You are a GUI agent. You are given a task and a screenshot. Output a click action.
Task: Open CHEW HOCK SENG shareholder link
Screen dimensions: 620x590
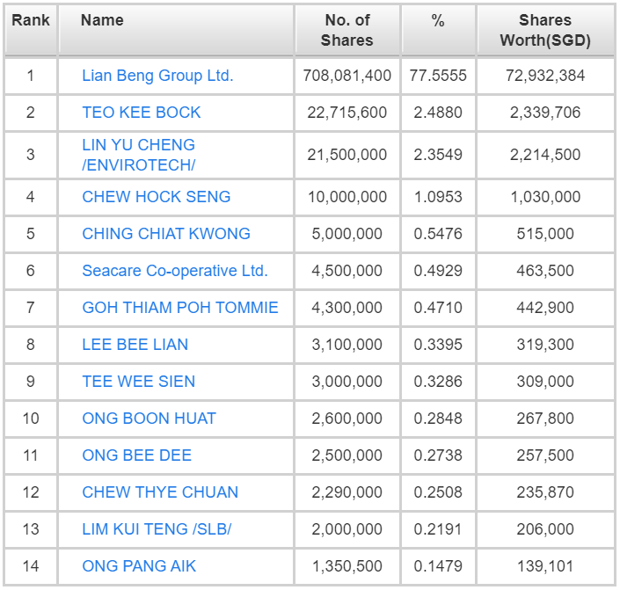coord(157,197)
